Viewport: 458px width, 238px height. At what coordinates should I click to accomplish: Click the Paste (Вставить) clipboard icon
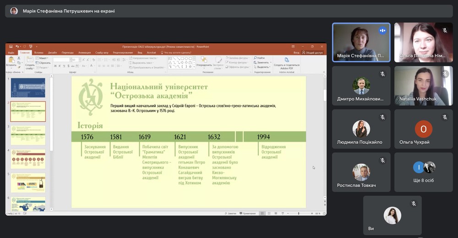pos(11,60)
